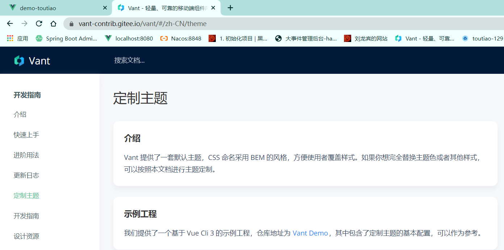Image resolution: width=504 pixels, height=250 pixels.
Task: Click the 定制主题 page title
Action: (140, 98)
